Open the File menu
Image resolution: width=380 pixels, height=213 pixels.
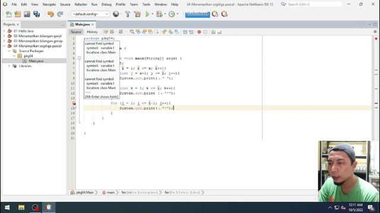[x=14, y=4]
